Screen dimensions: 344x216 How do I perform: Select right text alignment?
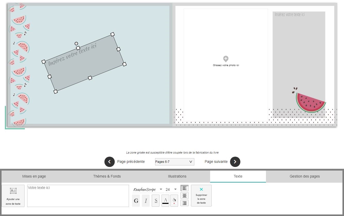click(184, 203)
